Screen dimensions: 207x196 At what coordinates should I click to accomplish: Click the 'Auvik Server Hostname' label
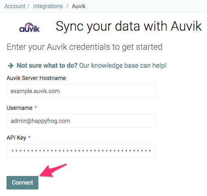[x=36, y=78]
